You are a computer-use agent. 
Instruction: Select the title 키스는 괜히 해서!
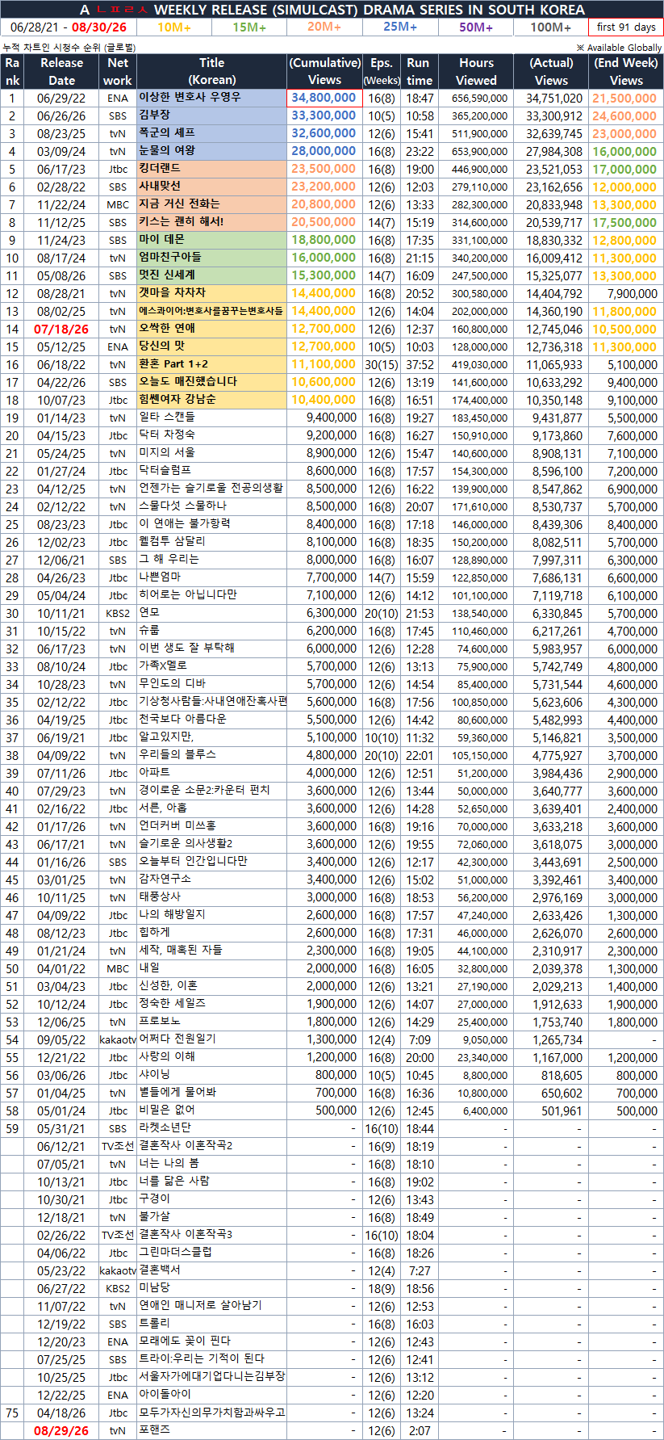click(x=182, y=221)
